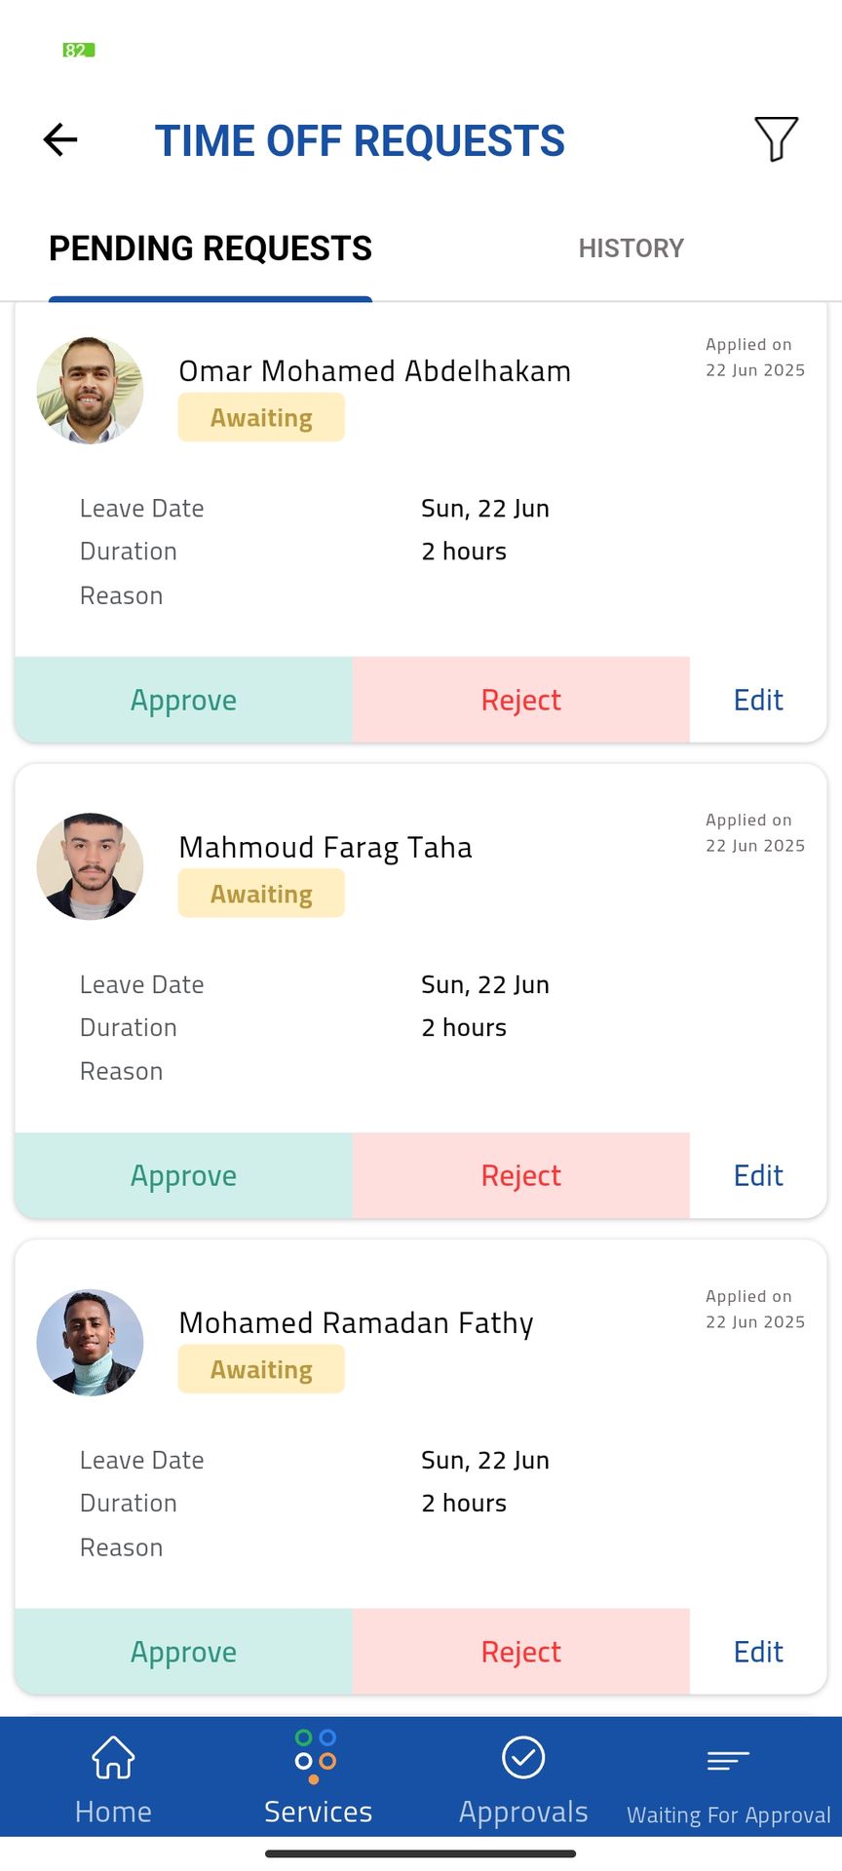842x1871 pixels.
Task: Edit Omar Mohamed Abdelhakam's request
Action: 758,700
